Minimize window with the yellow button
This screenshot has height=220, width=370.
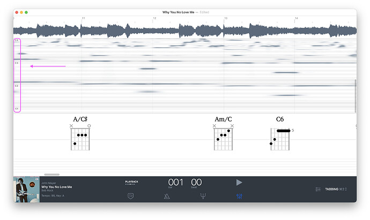pos(21,12)
